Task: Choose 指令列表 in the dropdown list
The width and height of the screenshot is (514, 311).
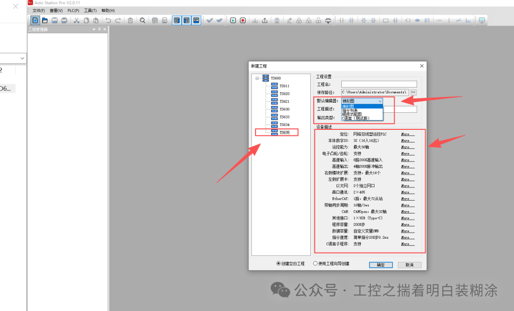Action: pyautogui.click(x=362, y=110)
